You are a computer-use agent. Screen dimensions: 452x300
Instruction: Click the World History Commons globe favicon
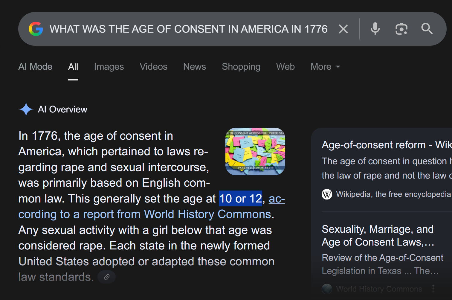click(x=327, y=289)
